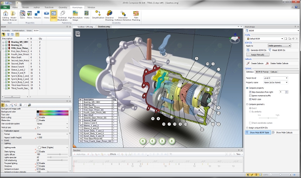Viewport: 301px width, 178px height.
Task: Open the Simplification workshop
Action: [x=98, y=15]
